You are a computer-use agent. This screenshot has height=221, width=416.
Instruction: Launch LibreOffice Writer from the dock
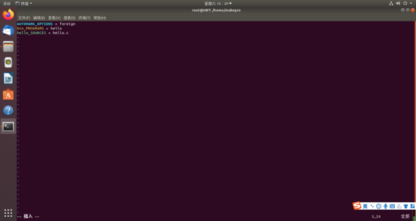pos(8,79)
